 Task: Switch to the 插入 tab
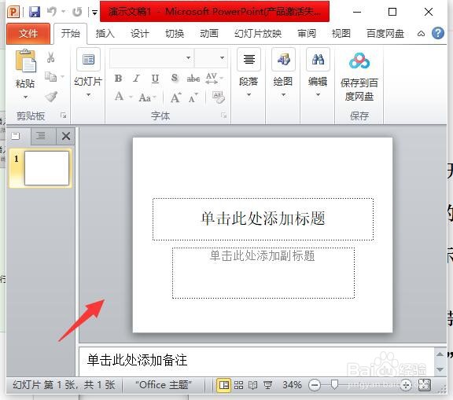(x=105, y=34)
